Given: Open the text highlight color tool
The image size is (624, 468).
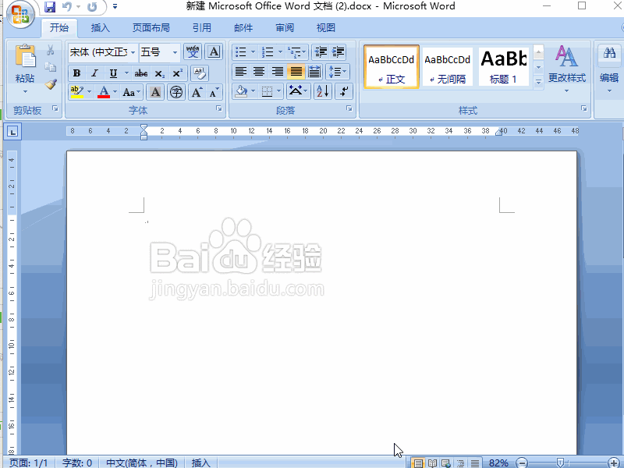Looking at the screenshot, I should (76, 91).
